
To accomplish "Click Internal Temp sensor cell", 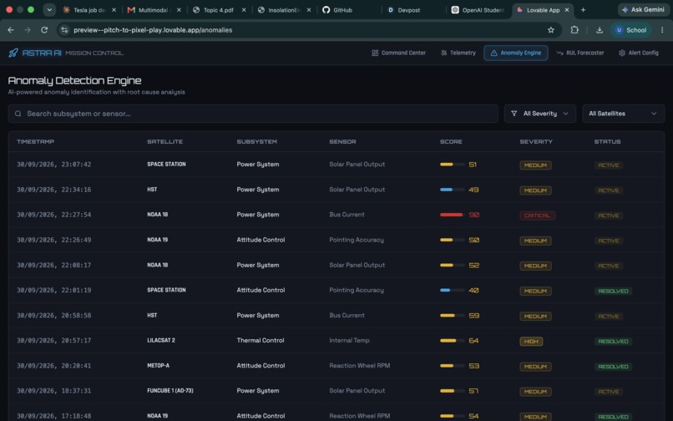I will click(349, 340).
